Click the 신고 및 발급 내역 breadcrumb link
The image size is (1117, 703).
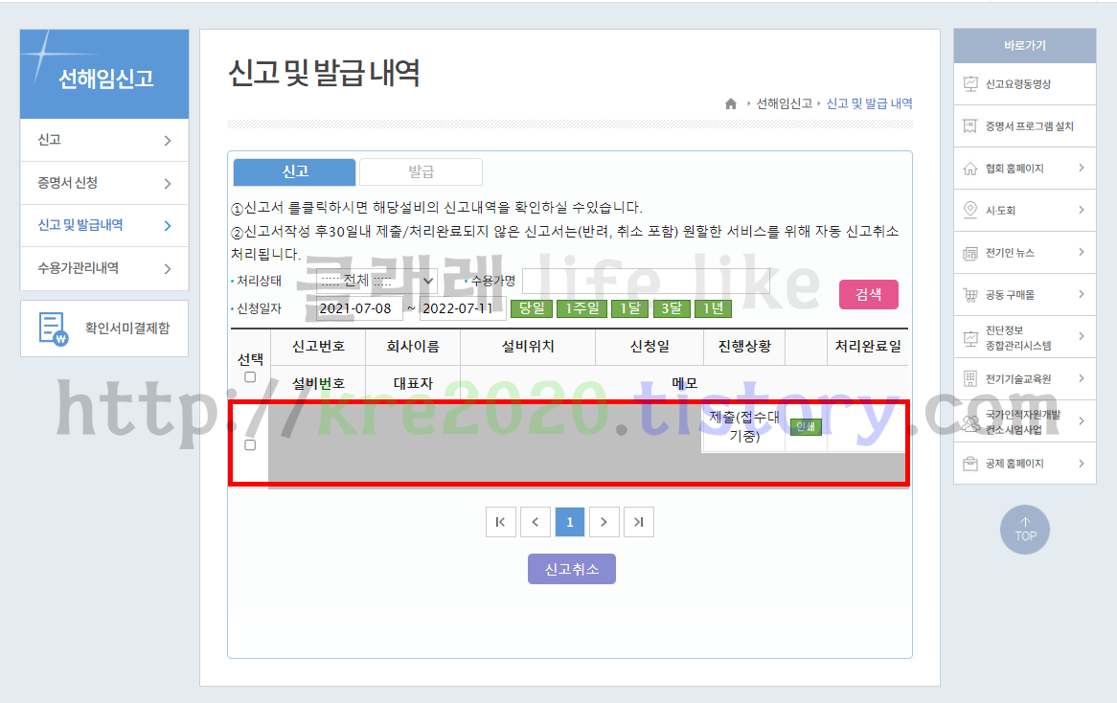click(x=869, y=104)
